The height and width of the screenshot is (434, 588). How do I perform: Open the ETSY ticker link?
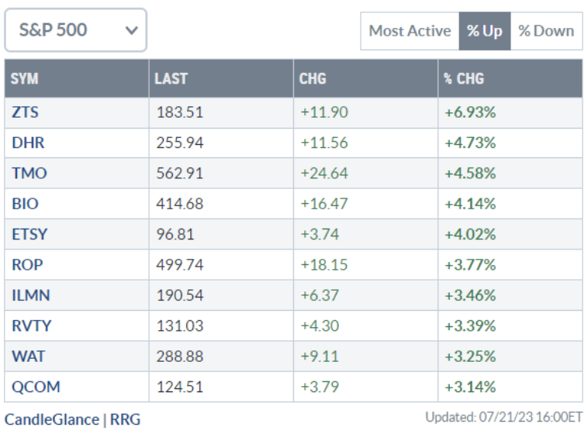(x=28, y=234)
